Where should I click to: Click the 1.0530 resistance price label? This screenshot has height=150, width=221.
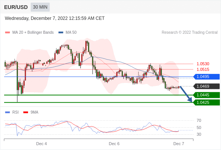pos(203,64)
